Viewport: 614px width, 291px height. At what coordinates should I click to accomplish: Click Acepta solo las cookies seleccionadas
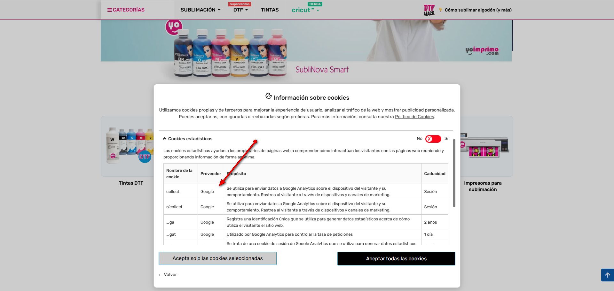[x=217, y=258]
